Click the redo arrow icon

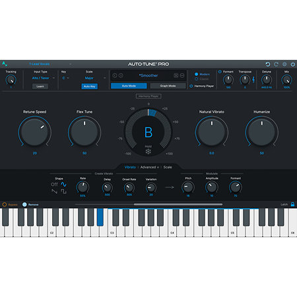tap(276, 64)
